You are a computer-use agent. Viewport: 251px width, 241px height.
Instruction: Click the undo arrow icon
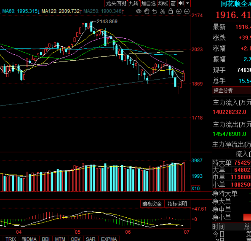(x=155, y=12)
